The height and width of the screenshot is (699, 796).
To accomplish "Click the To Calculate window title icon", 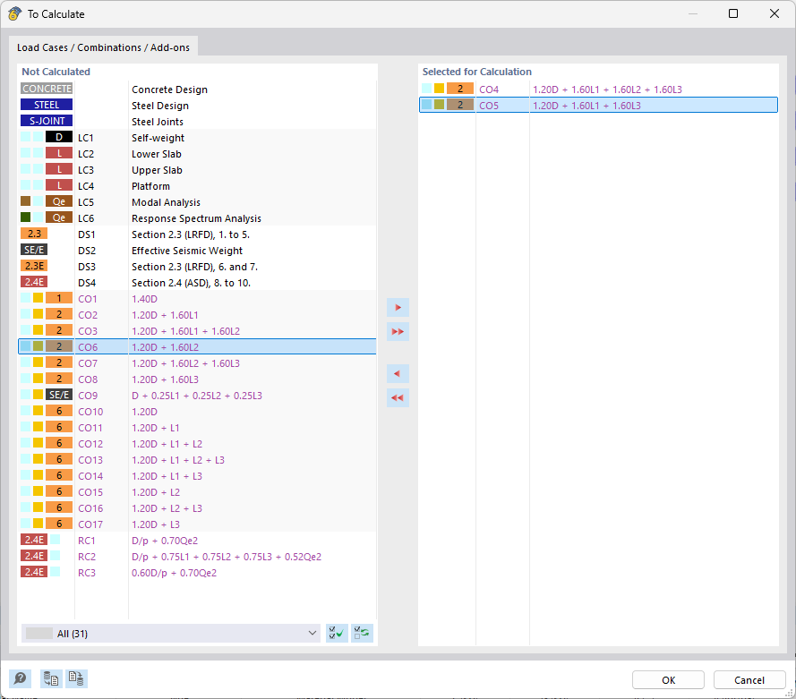I will (14, 13).
